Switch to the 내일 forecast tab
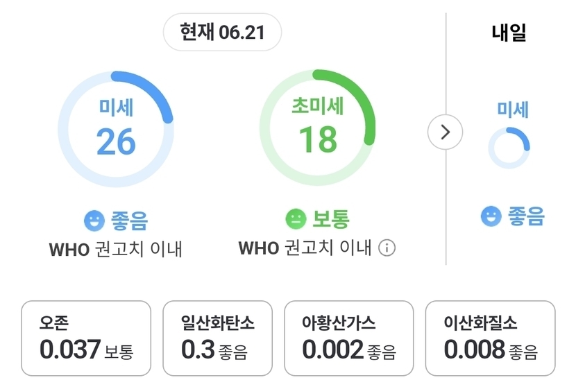This screenshot has height=380, width=576. [x=509, y=33]
